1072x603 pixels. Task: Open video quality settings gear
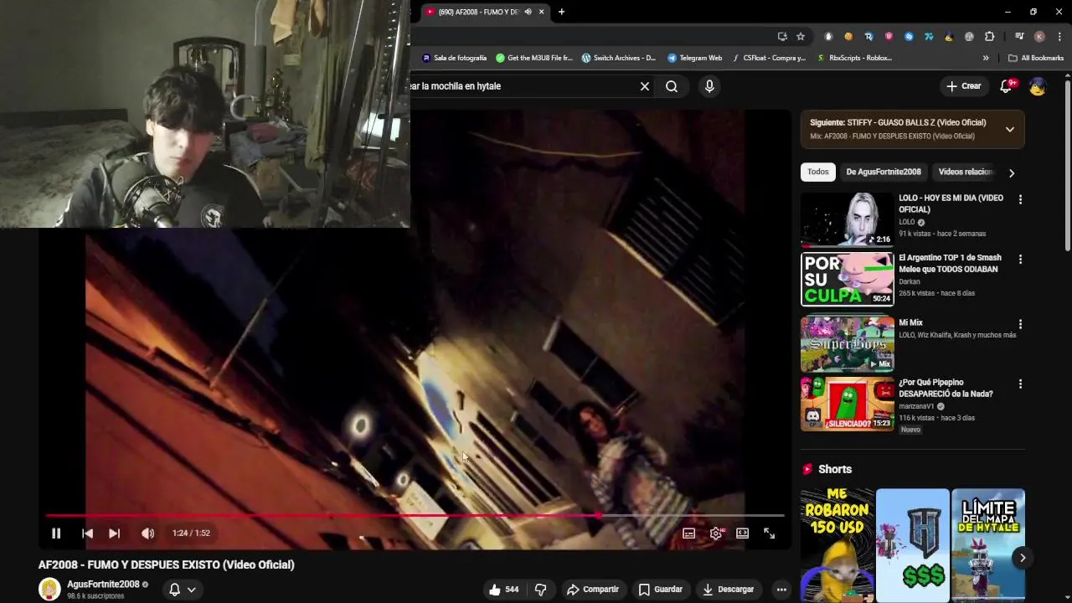716,533
